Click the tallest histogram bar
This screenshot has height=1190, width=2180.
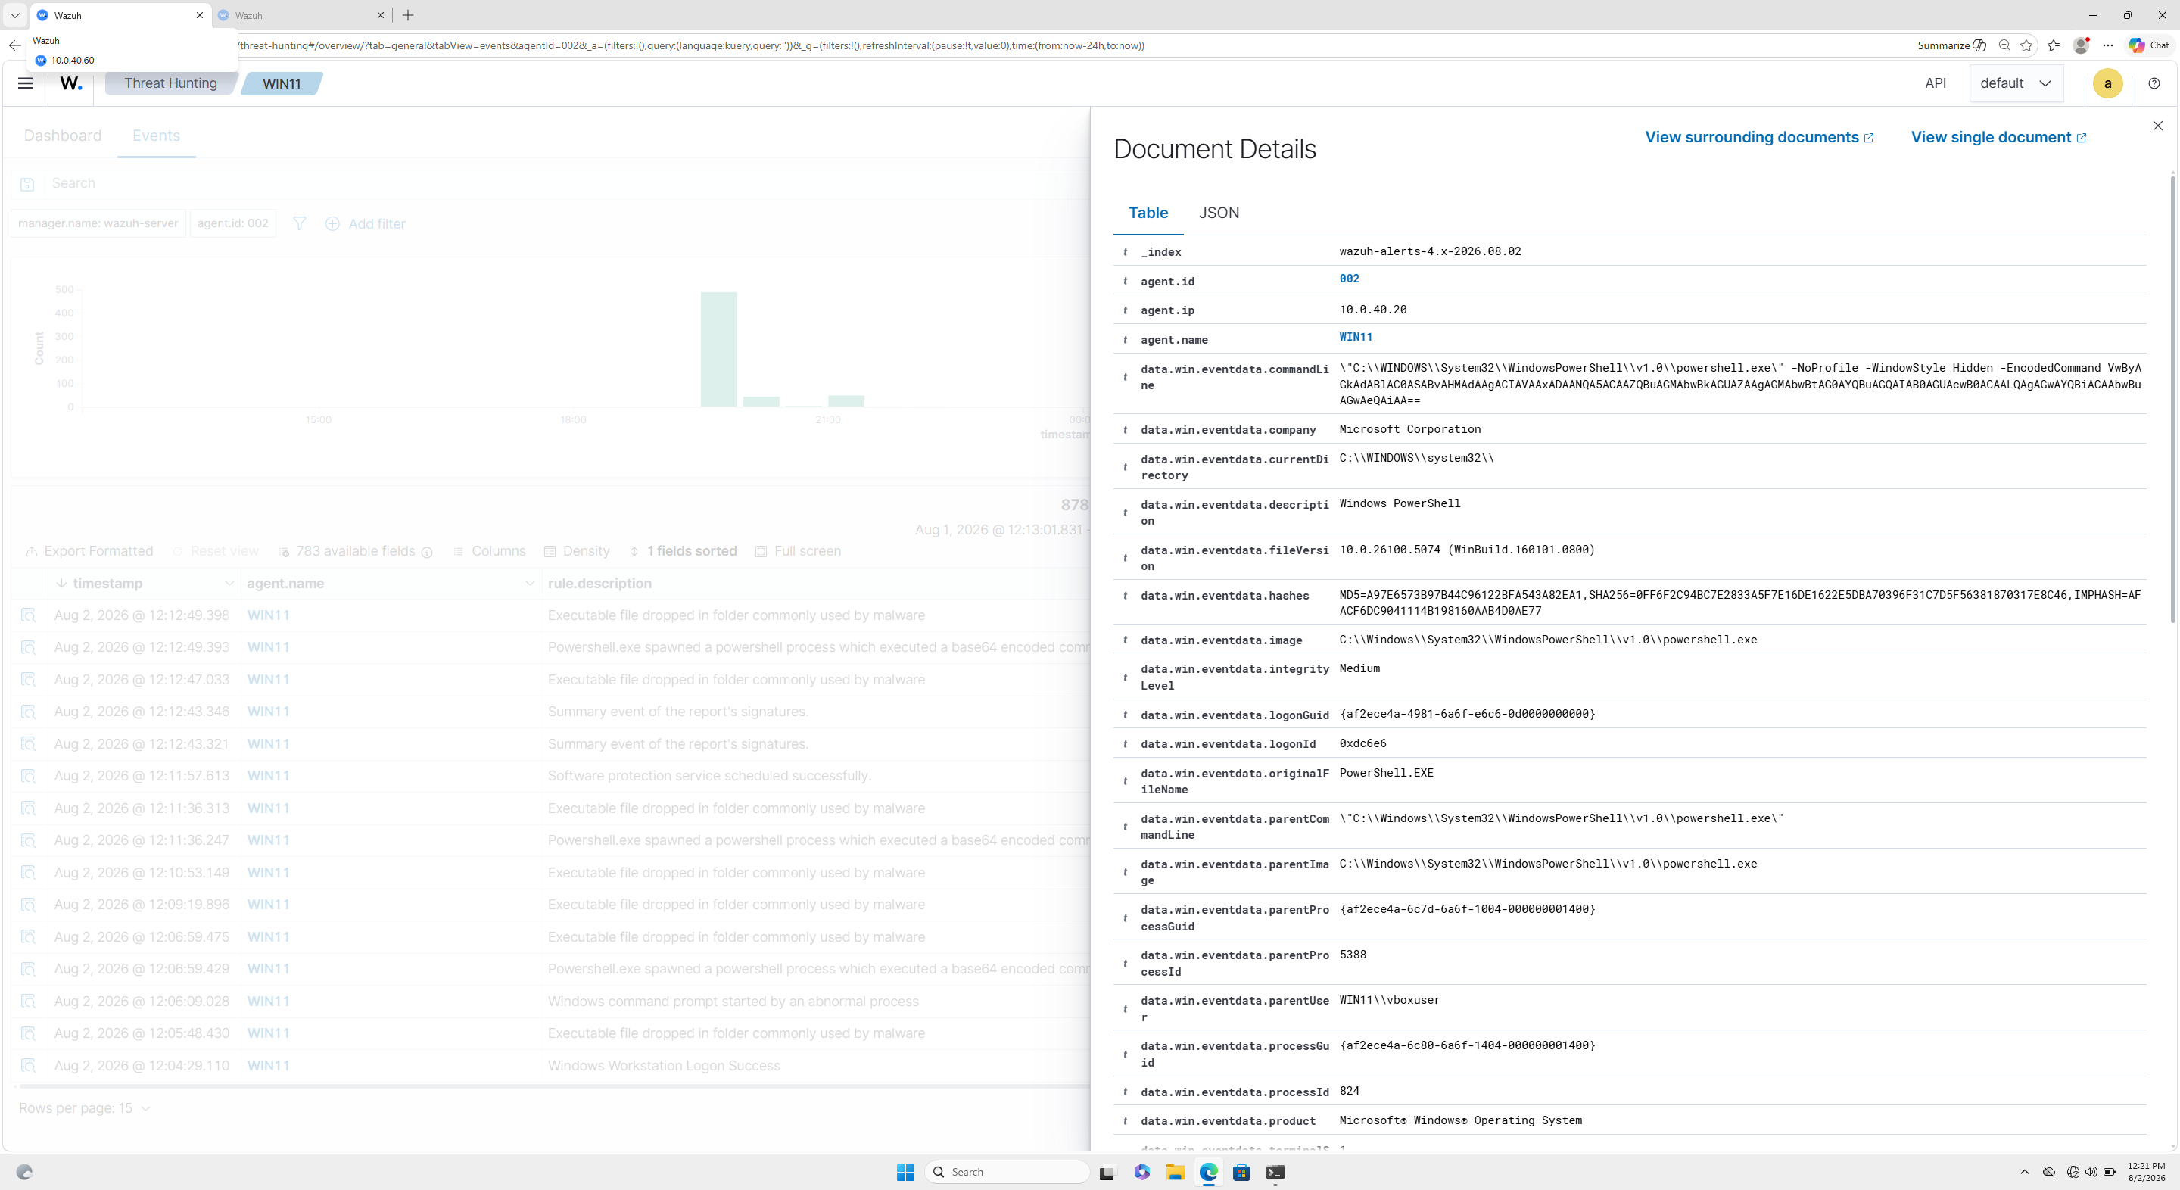coord(718,350)
